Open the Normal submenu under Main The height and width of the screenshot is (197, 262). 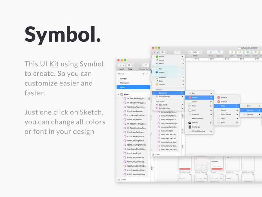coord(251,110)
